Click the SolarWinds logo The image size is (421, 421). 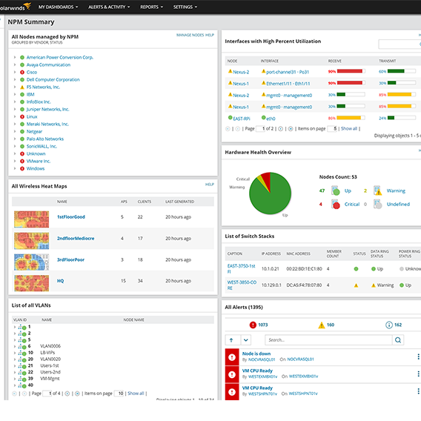(x=16, y=7)
